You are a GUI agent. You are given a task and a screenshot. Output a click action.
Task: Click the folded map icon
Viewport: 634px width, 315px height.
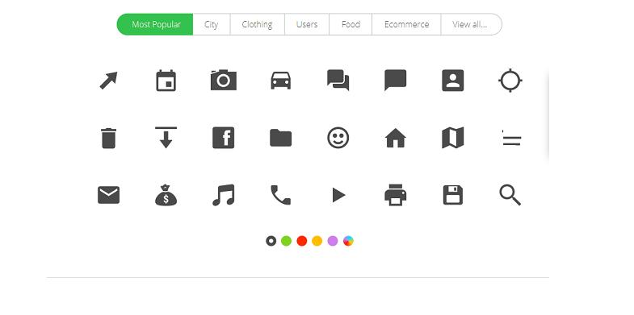(x=453, y=138)
